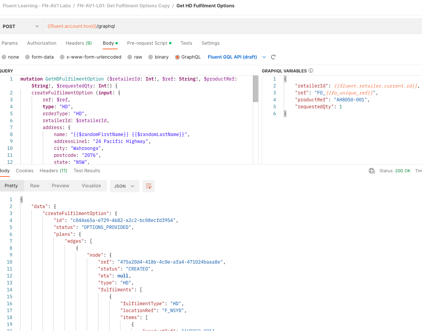This screenshot has width=422, height=331.
Task: Click the OPTIONS_PROVIDED status value in response
Action: (x=106, y=227)
